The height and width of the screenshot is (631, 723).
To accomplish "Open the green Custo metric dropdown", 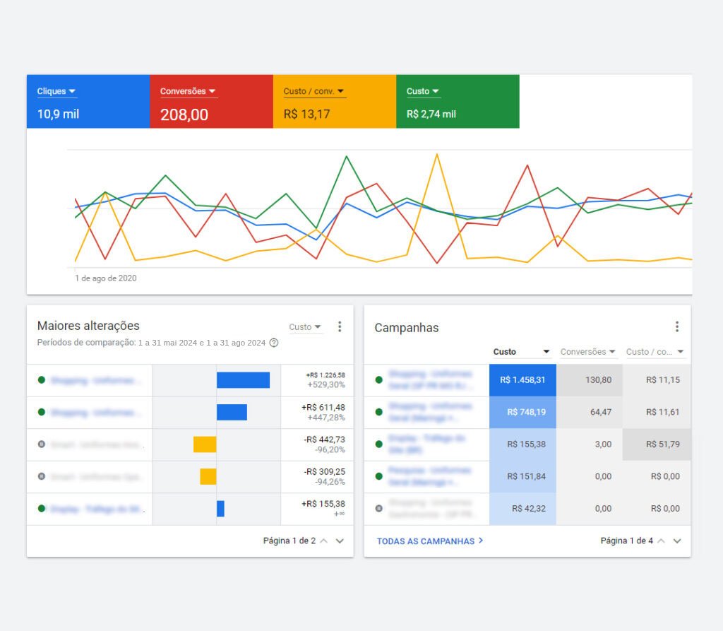I will pos(423,91).
